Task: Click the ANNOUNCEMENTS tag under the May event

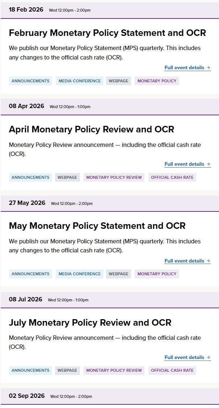Action: (x=30, y=274)
